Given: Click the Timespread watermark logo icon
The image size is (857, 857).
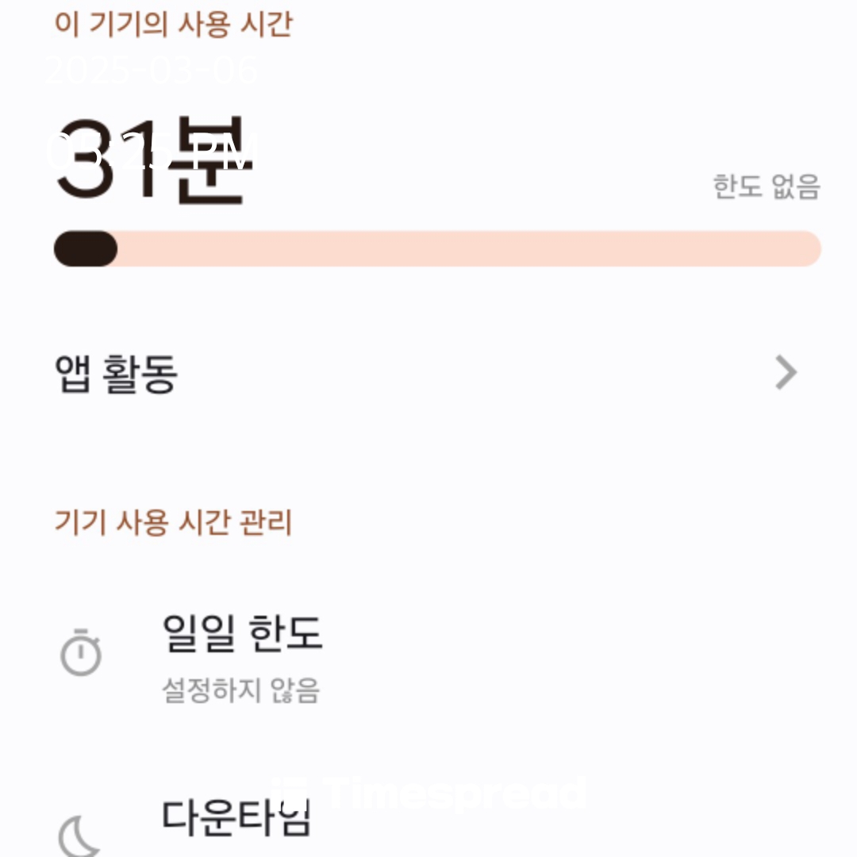Looking at the screenshot, I should [x=288, y=793].
